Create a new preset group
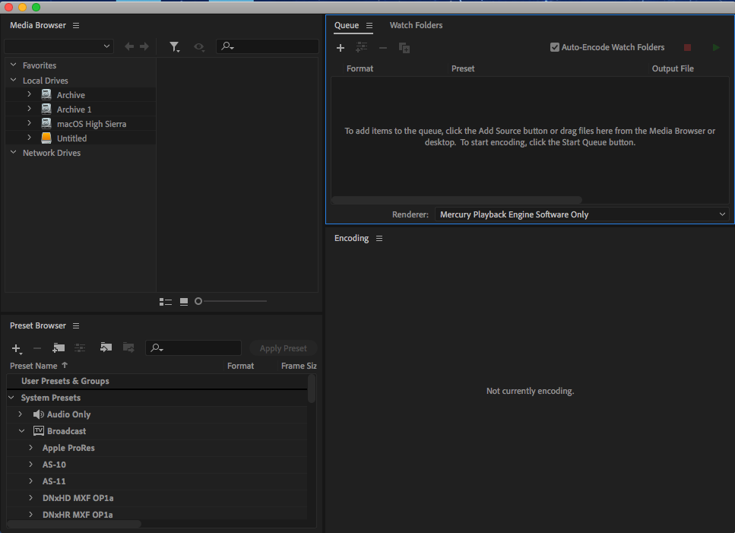Screen dimensions: 735x533 coord(59,347)
